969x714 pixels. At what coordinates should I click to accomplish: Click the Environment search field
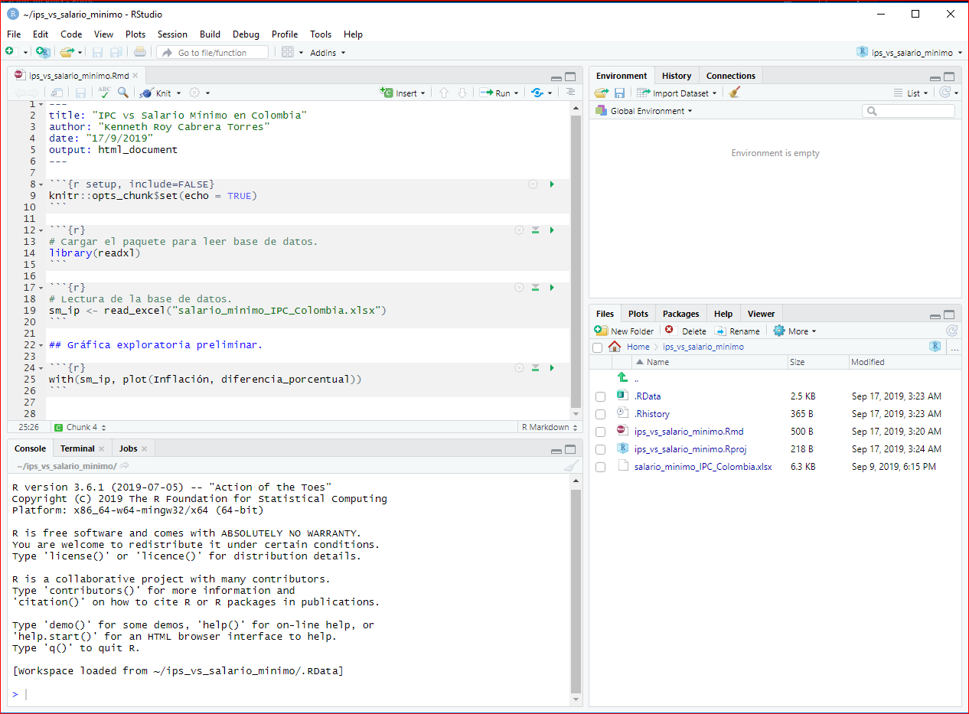click(x=909, y=111)
